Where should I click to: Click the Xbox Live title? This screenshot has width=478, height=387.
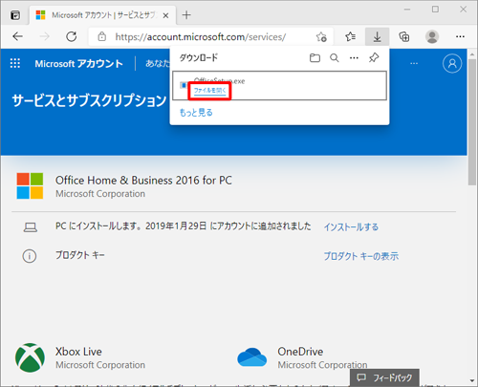[78, 352]
